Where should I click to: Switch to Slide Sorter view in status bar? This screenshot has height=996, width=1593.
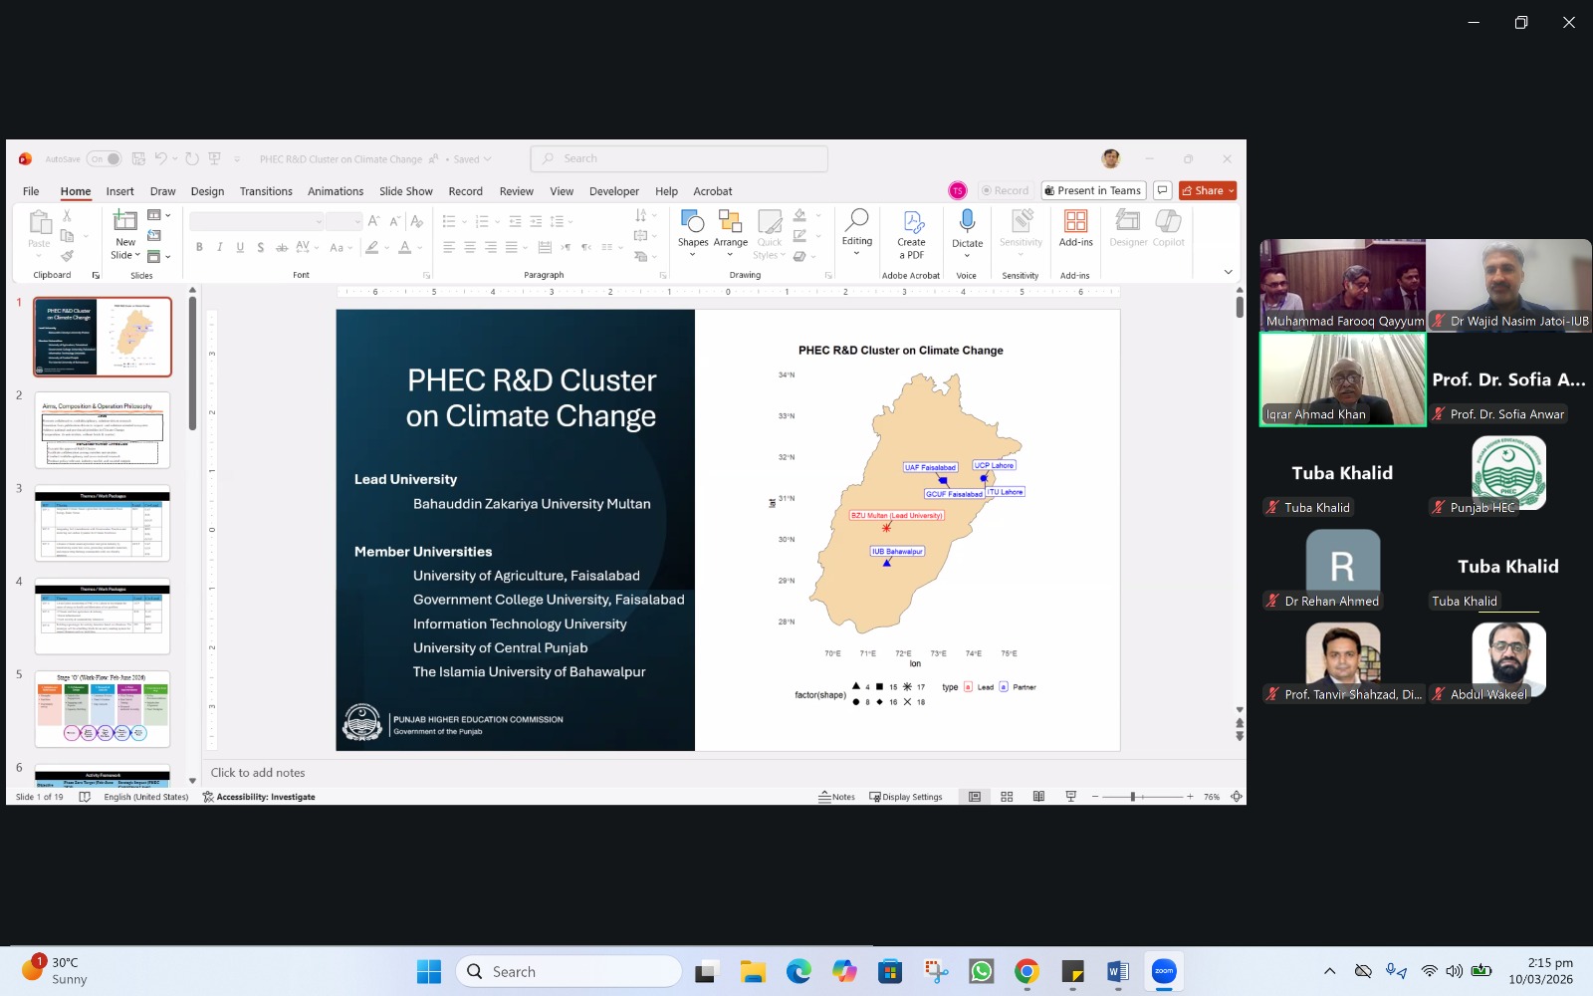tap(1007, 797)
